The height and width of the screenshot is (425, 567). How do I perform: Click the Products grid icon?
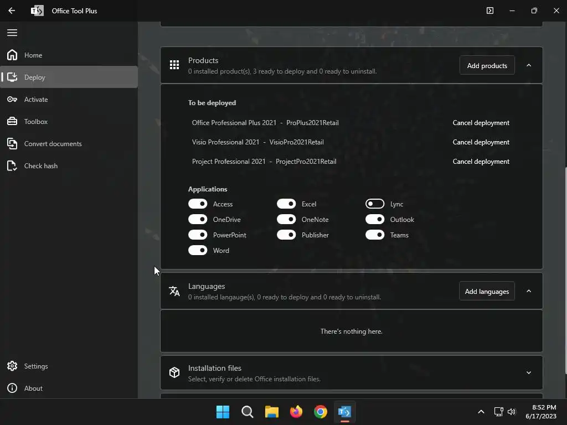[174, 65]
